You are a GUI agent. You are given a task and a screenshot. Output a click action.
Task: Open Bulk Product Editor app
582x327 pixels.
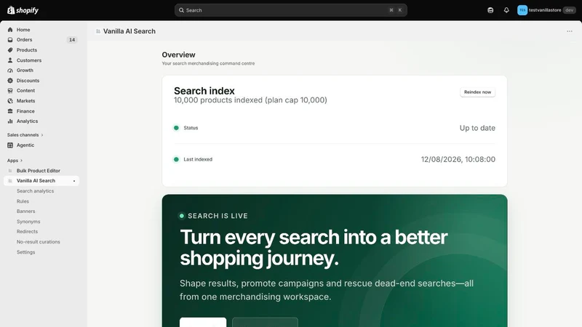39,171
